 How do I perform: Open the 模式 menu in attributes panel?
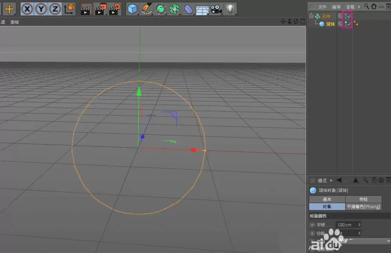(322, 180)
